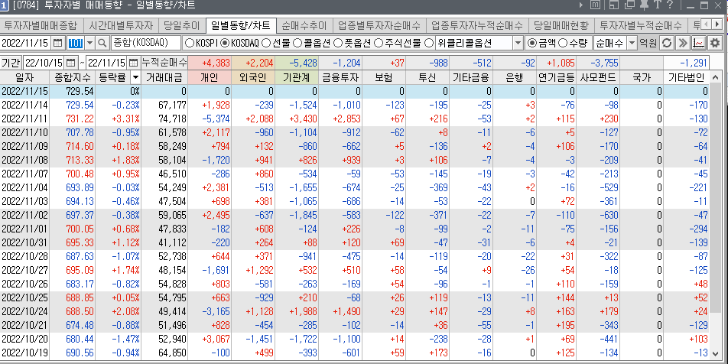This screenshot has width=728, height=364.
Task: Select the KOSPI radio button
Action: click(190, 43)
